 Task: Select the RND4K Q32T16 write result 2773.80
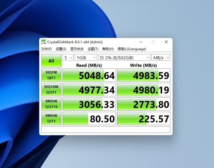(144, 104)
